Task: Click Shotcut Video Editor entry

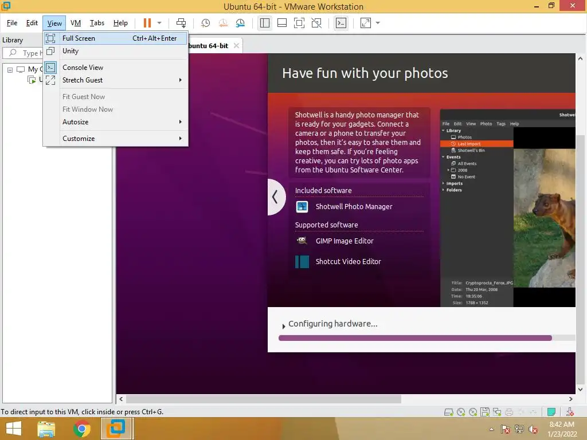Action: (x=348, y=261)
